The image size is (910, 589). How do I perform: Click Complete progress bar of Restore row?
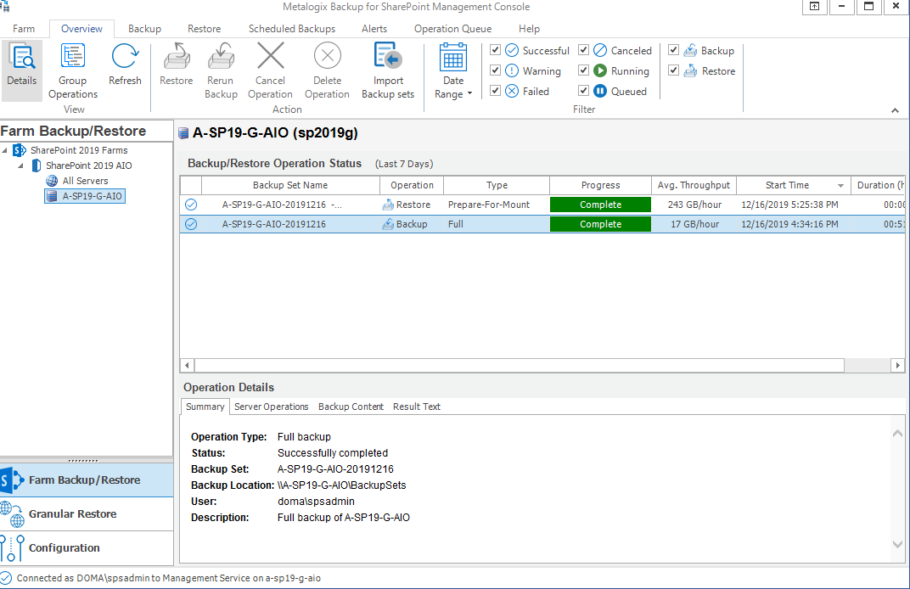click(600, 205)
